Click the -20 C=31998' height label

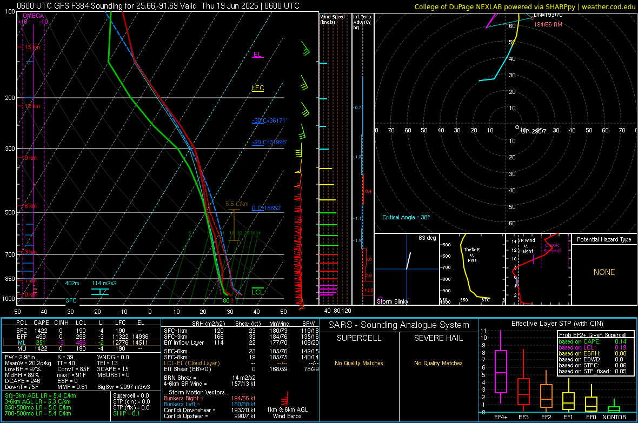pos(269,143)
